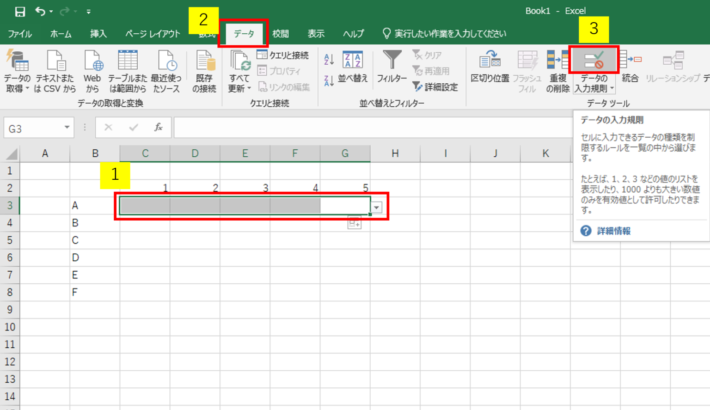
Task: Click the Web から icon
Action: [92, 71]
